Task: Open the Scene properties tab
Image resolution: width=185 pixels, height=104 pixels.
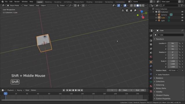Action: (x=151, y=53)
